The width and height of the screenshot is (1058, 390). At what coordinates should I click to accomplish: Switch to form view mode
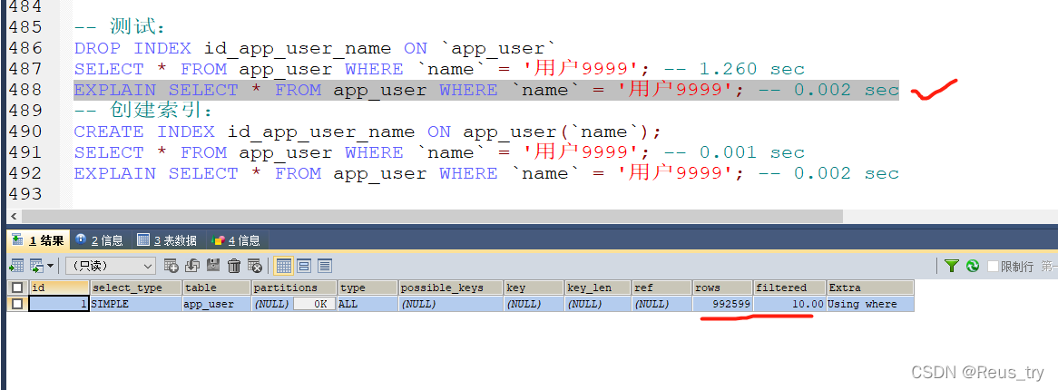[x=304, y=265]
